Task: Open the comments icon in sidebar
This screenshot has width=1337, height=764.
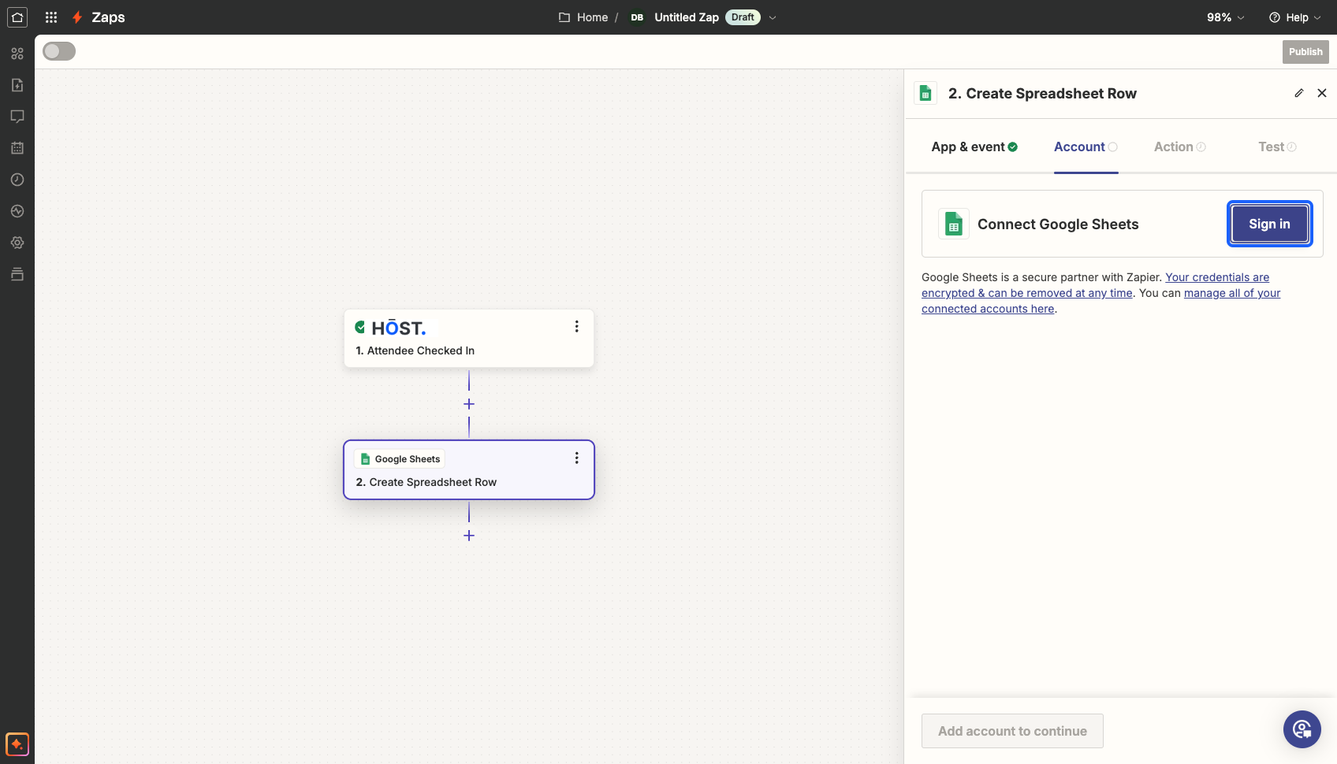Action: 17,117
